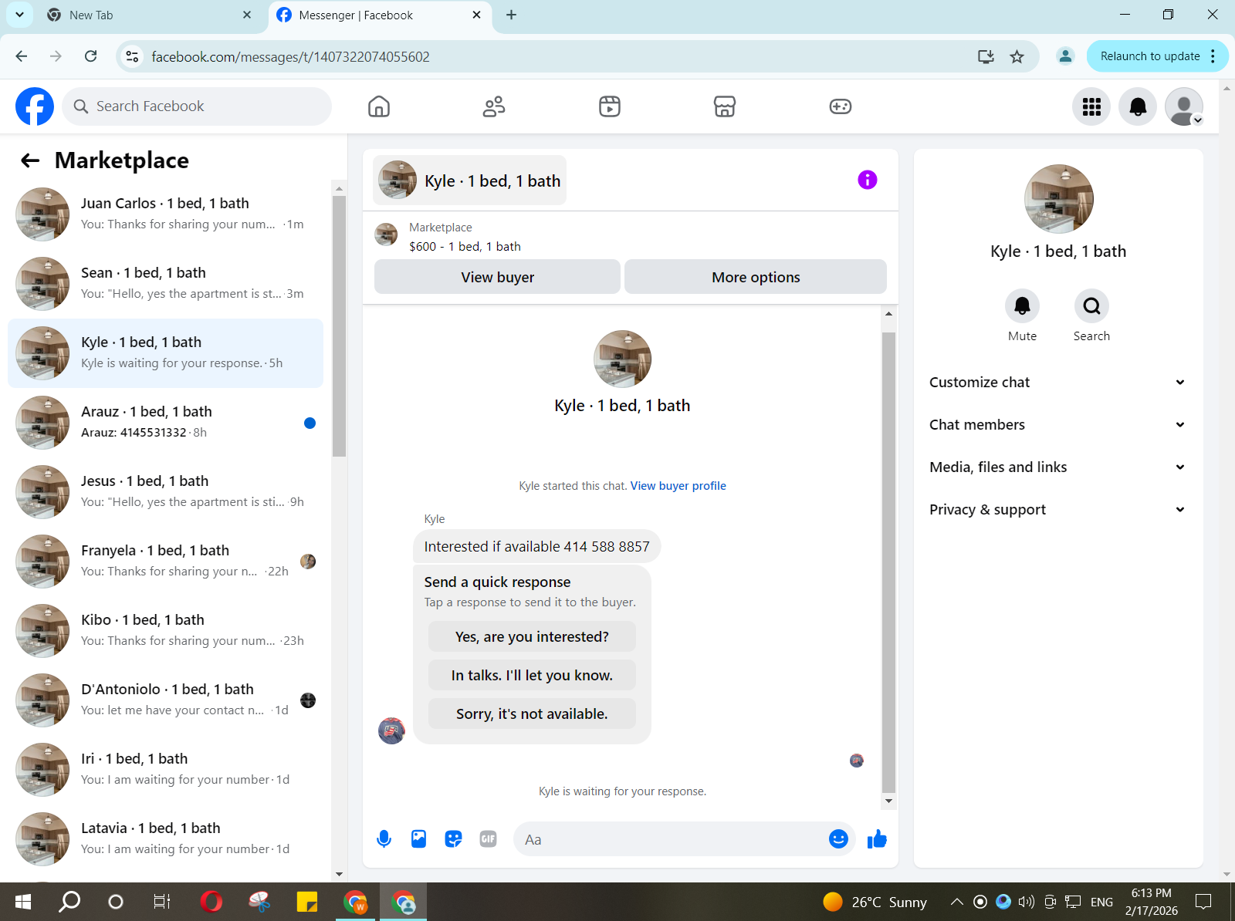Screen dimensions: 1235x921
Task: Open D'Antoniolo conversation
Action: [x=165, y=700]
